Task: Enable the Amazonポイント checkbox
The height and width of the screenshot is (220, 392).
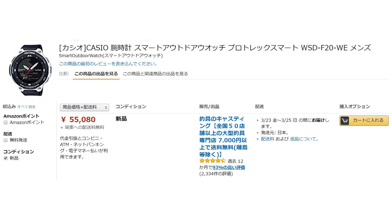Action: click(6, 123)
